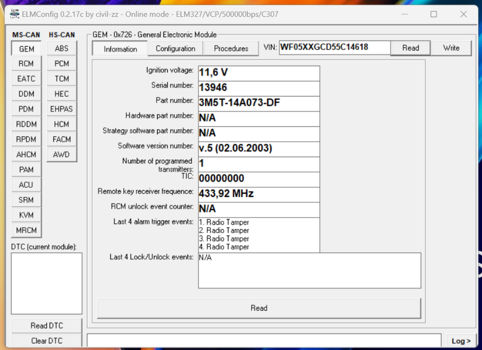Open the RCM module
Viewport: 482px width, 350px height.
tap(27, 64)
